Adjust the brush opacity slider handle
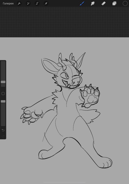 click(3, 101)
